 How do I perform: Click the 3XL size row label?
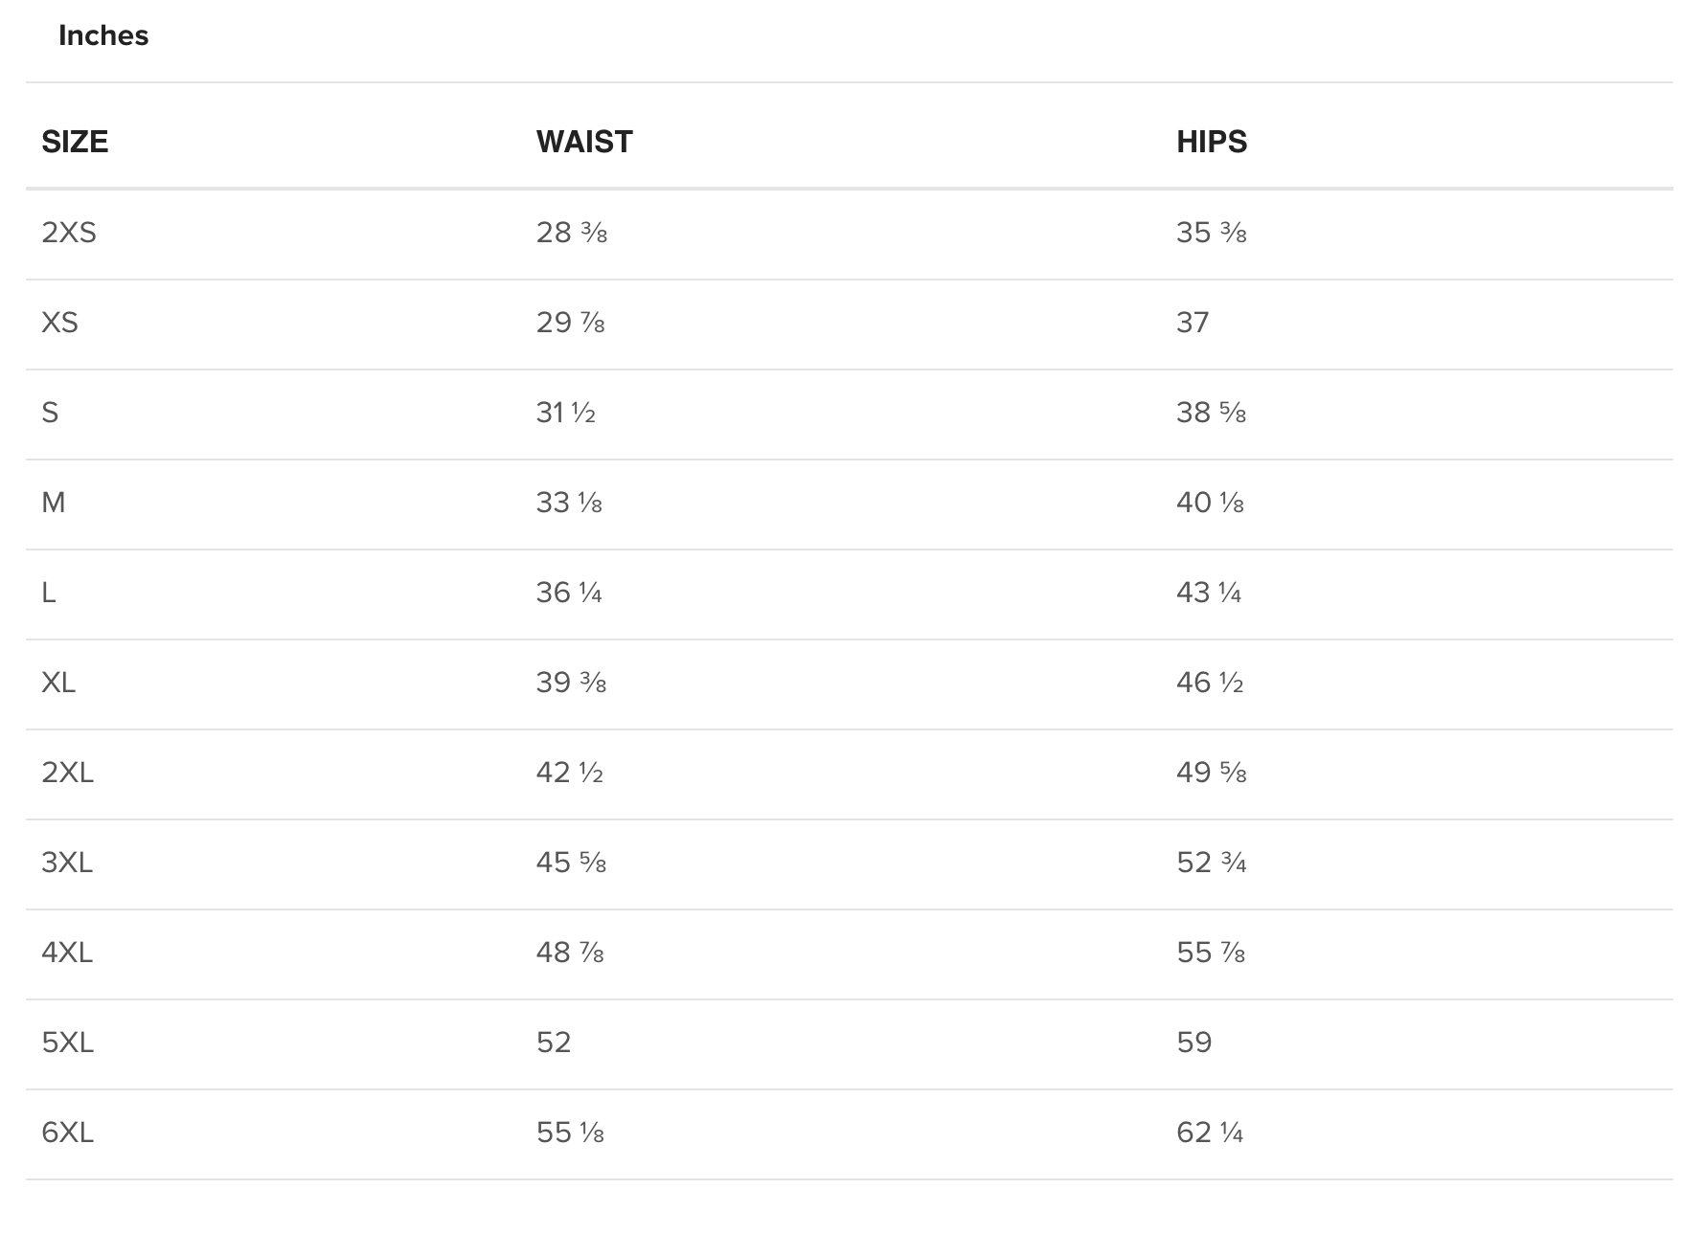(x=67, y=863)
